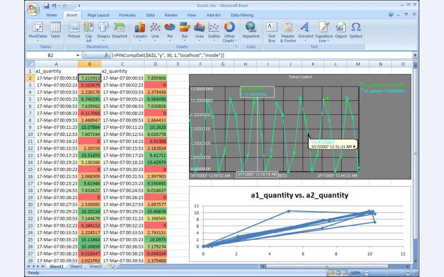This screenshot has height=277, width=444.
Task: Open the Review ribbon tab
Action: point(171,15)
